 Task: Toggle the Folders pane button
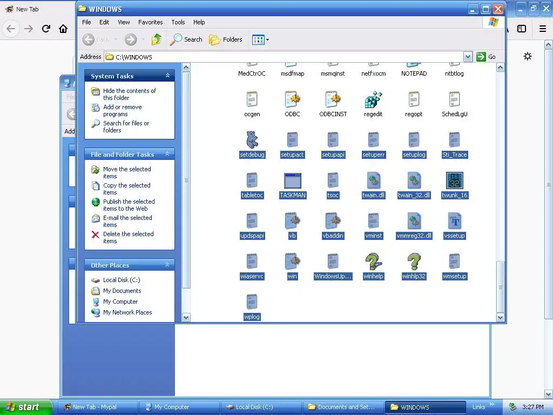click(225, 39)
